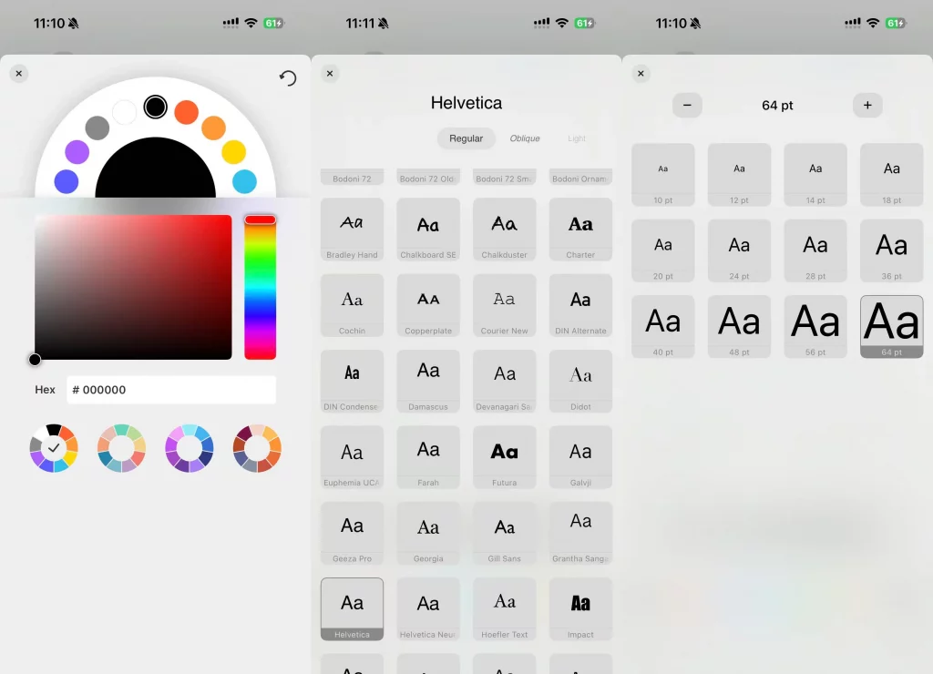Select the Hoefler Text font tile
Screen dimensions: 933x674
pos(505,609)
